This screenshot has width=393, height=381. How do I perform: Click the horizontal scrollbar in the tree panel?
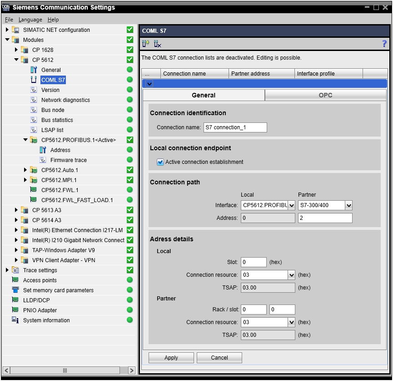pos(65,371)
